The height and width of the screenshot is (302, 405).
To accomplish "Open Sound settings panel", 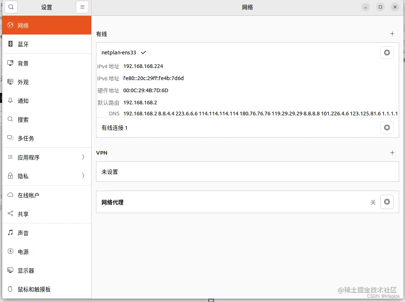I will coord(47,233).
